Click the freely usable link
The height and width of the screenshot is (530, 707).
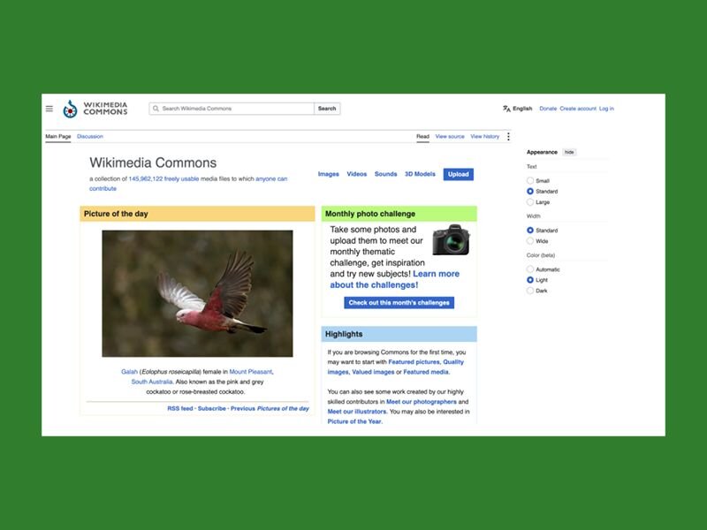181,179
